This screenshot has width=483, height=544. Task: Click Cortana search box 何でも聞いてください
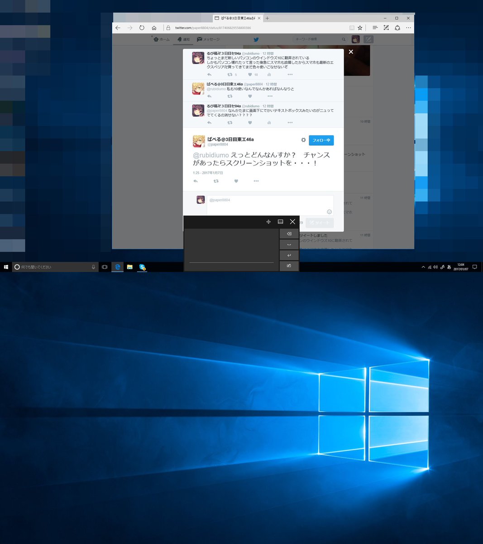[55, 267]
